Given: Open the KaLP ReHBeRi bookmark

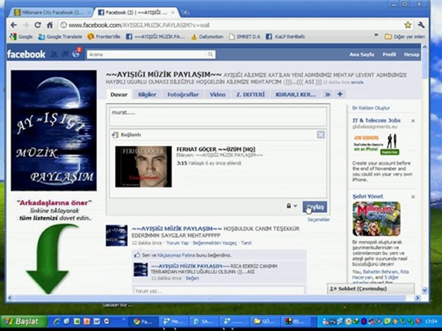Looking at the screenshot, I should (285, 37).
